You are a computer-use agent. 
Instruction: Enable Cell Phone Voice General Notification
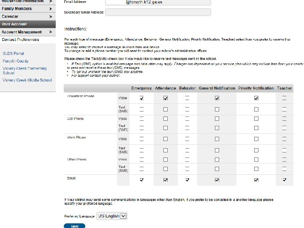(x=217, y=119)
